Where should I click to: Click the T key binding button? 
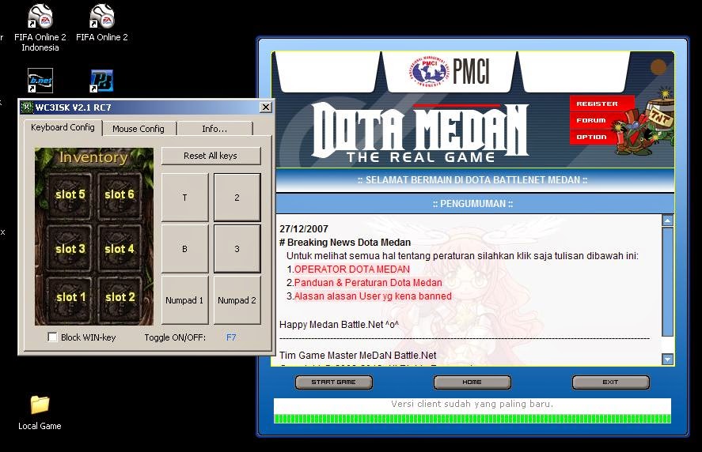(185, 198)
